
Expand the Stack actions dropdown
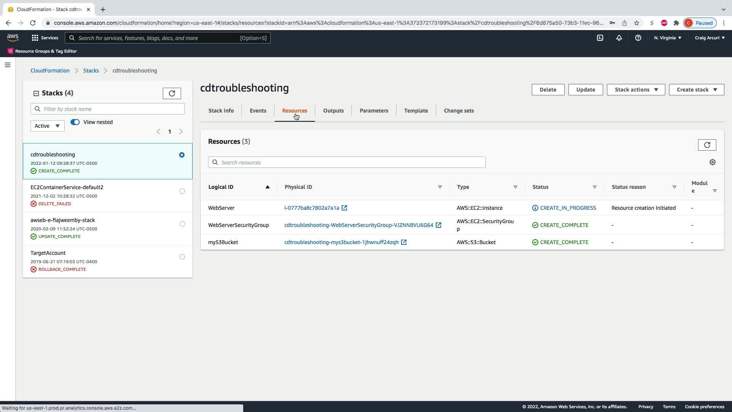pyautogui.click(x=636, y=90)
